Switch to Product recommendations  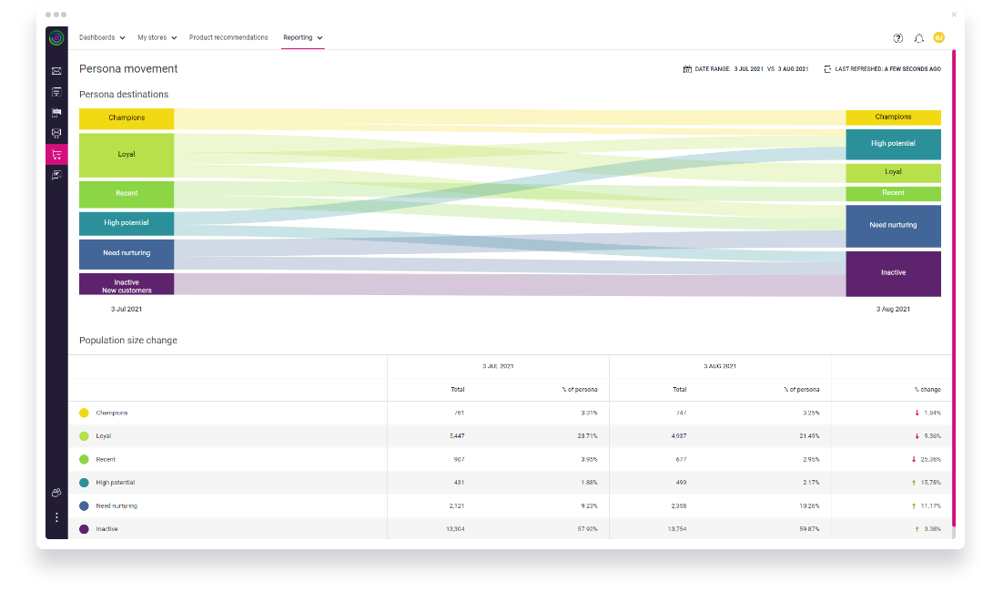click(x=227, y=37)
